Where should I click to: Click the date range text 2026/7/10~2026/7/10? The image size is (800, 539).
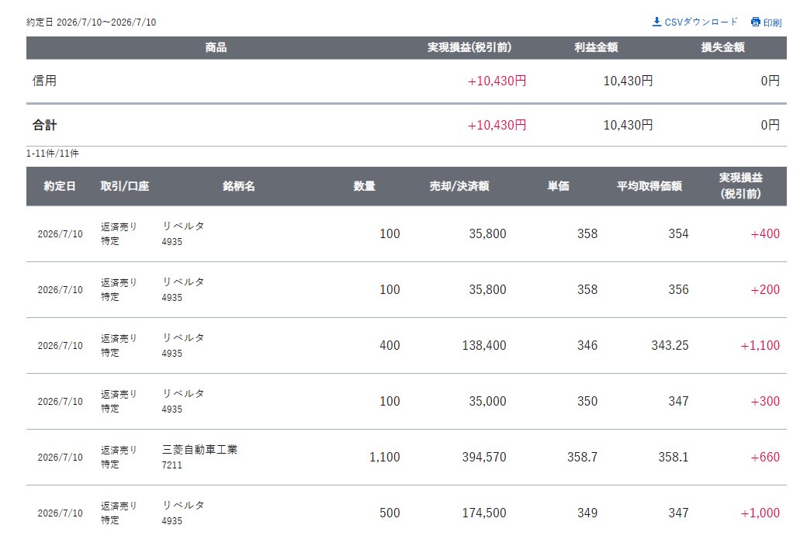[106, 22]
